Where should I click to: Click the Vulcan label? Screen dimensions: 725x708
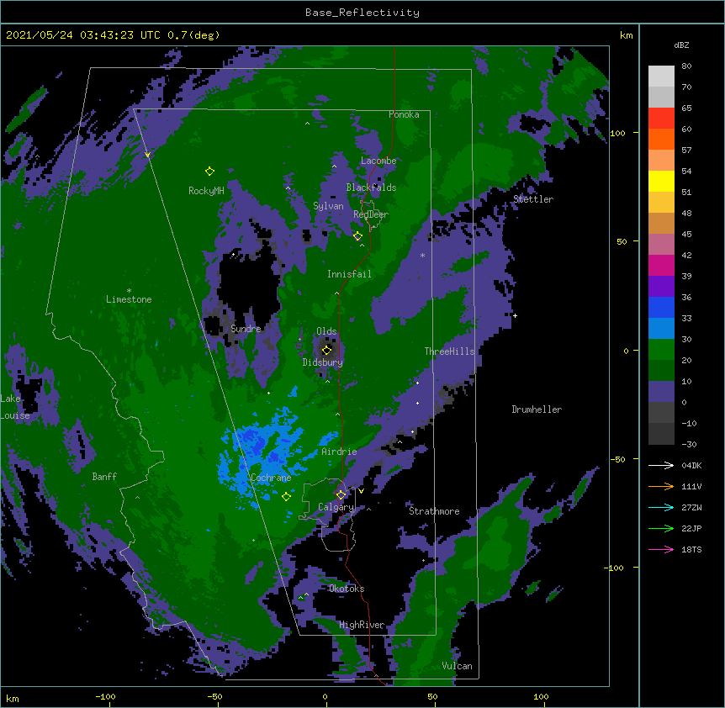tap(457, 666)
